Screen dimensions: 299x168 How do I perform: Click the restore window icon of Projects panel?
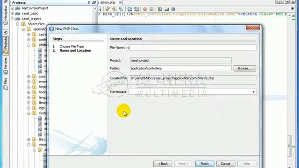[x=94, y=2]
